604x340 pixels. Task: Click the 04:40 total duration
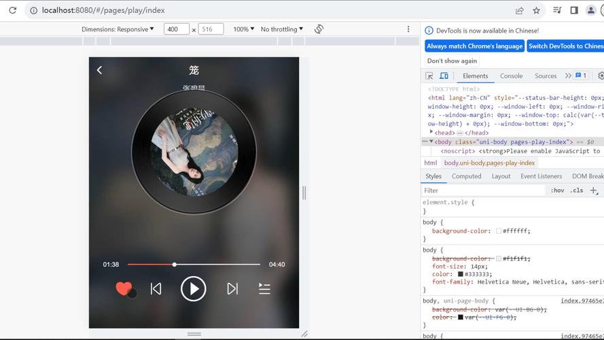click(x=277, y=265)
